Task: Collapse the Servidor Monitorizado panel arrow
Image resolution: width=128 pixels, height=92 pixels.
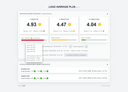Action: [107, 14]
